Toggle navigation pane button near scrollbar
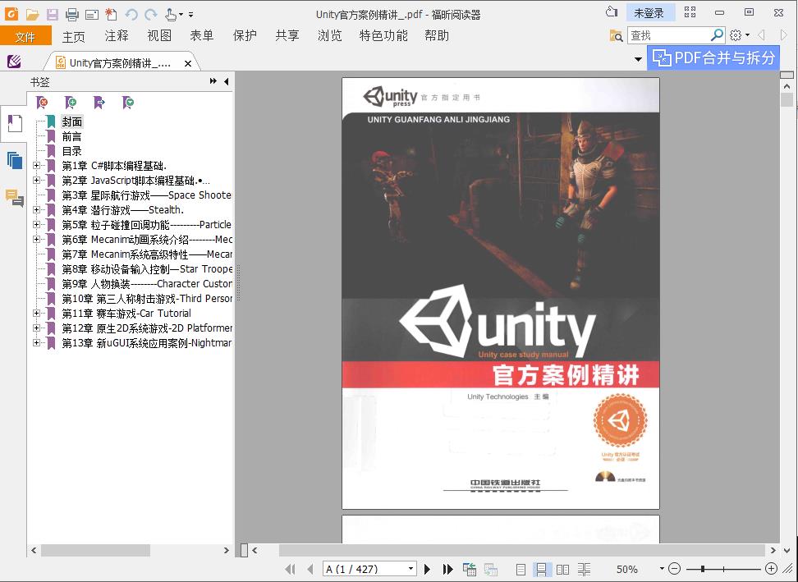 pos(244,550)
